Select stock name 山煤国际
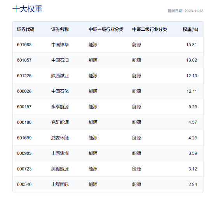 coord(60,184)
